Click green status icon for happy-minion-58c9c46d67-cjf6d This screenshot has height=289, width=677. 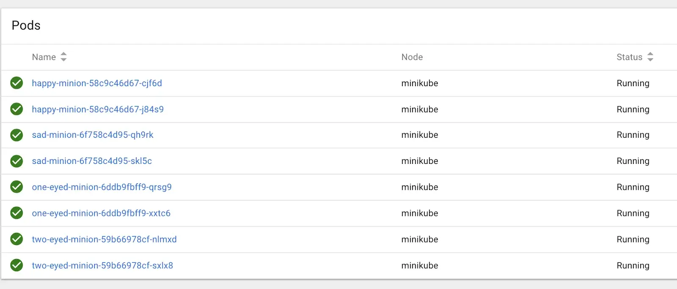click(17, 83)
